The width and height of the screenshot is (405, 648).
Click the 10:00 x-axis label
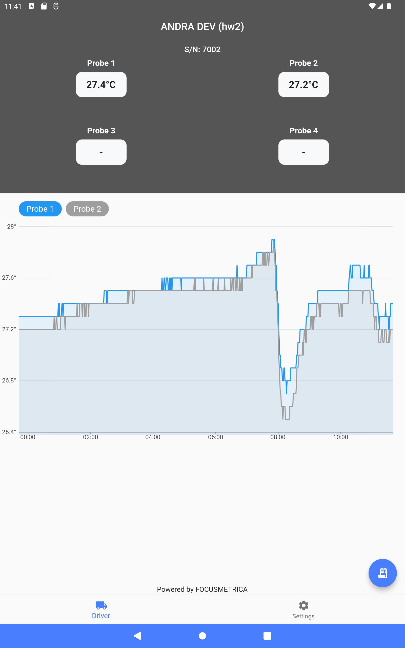click(340, 437)
